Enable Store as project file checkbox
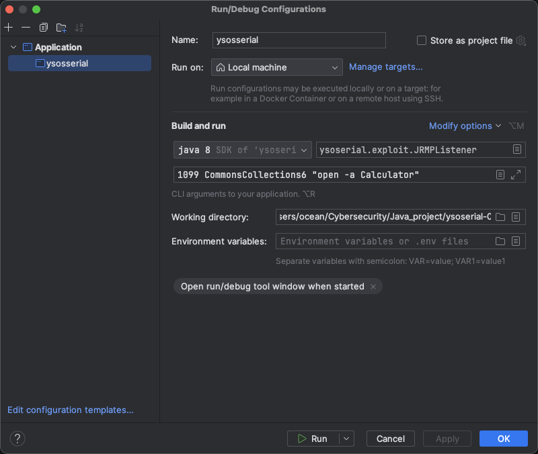Image resolution: width=538 pixels, height=454 pixels. click(422, 40)
